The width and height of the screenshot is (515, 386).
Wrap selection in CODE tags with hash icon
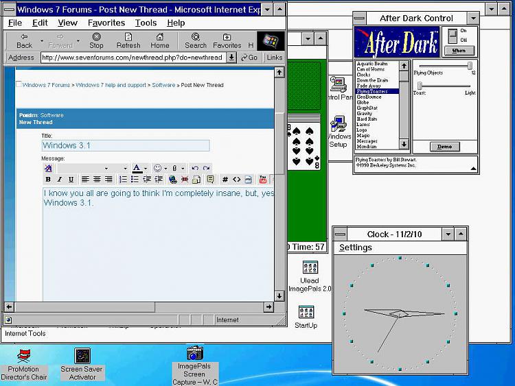225,180
